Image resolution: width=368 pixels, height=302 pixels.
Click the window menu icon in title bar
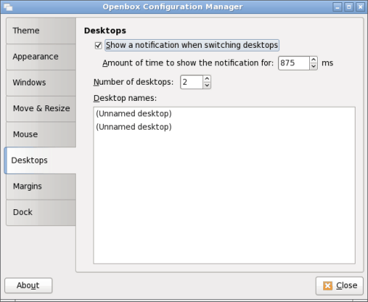8,7
